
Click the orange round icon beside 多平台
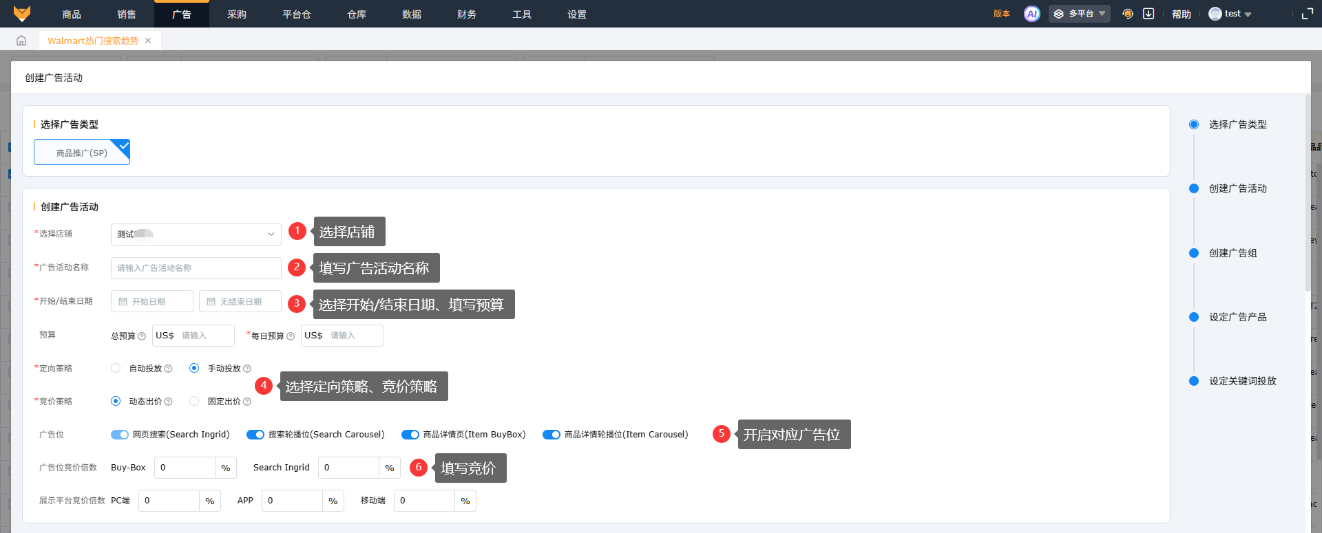[1128, 14]
